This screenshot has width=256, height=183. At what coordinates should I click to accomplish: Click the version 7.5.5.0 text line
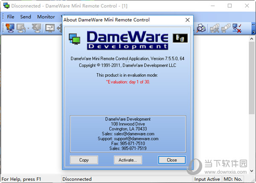pyautogui.click(x=128, y=58)
